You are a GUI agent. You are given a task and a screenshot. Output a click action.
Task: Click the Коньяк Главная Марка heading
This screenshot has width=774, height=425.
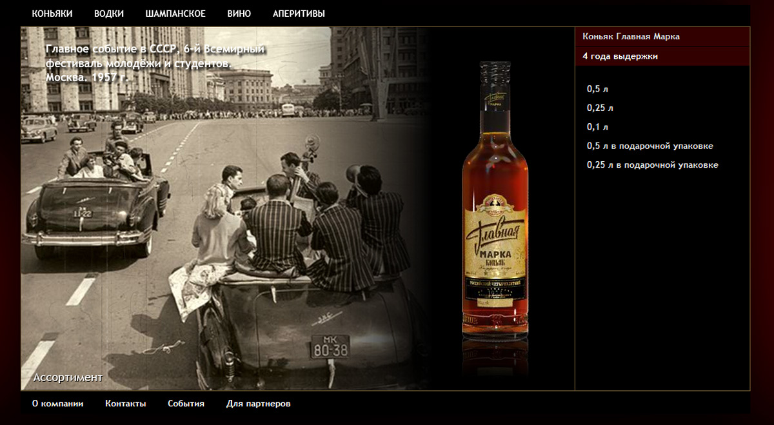click(631, 37)
